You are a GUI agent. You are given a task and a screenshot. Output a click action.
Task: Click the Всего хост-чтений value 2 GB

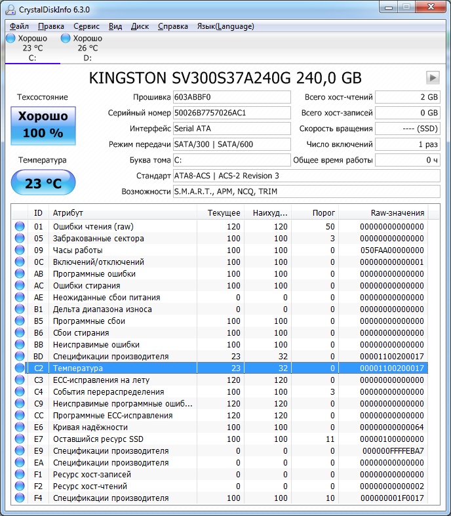pos(408,97)
